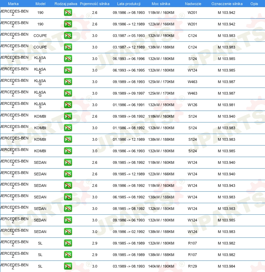
Task: Click the fuel icon in the KOMBI 01.1986 -> 08.1992 row
Action: tap(68, 128)
